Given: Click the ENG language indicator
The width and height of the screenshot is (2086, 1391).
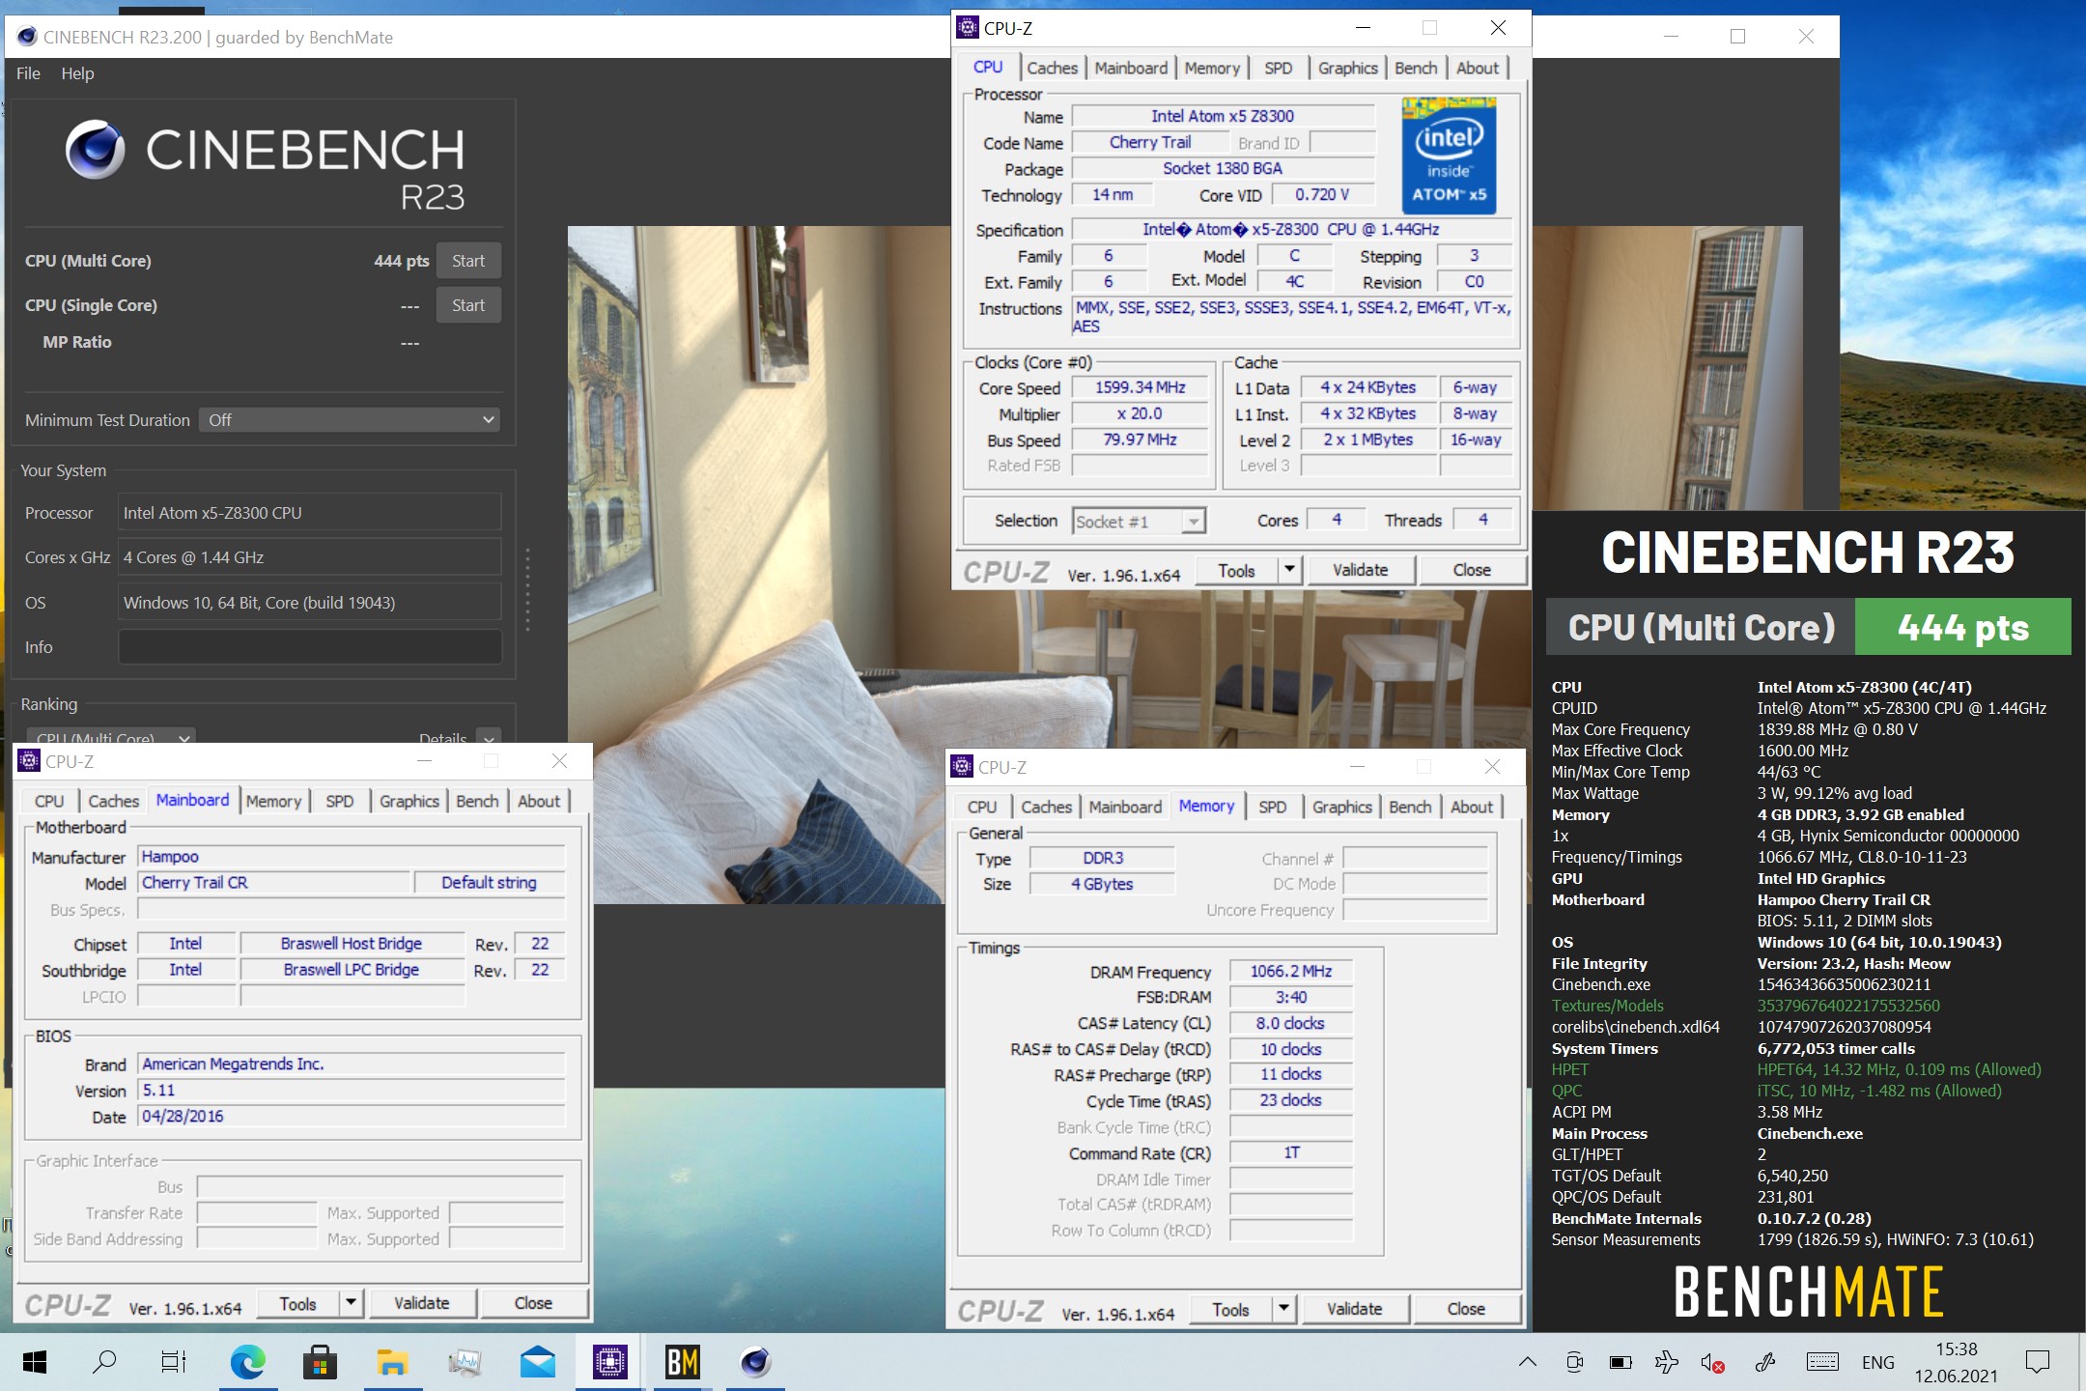Looking at the screenshot, I should (1877, 1362).
